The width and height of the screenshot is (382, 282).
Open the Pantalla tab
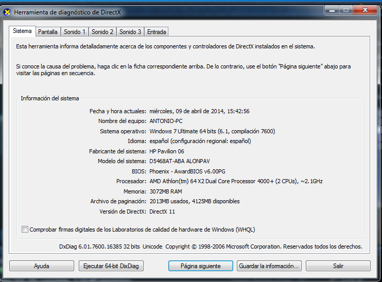pos(48,32)
